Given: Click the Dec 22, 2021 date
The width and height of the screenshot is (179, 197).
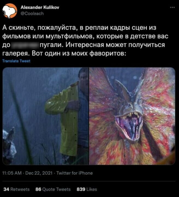Looking at the screenshot, I should tap(39, 173).
